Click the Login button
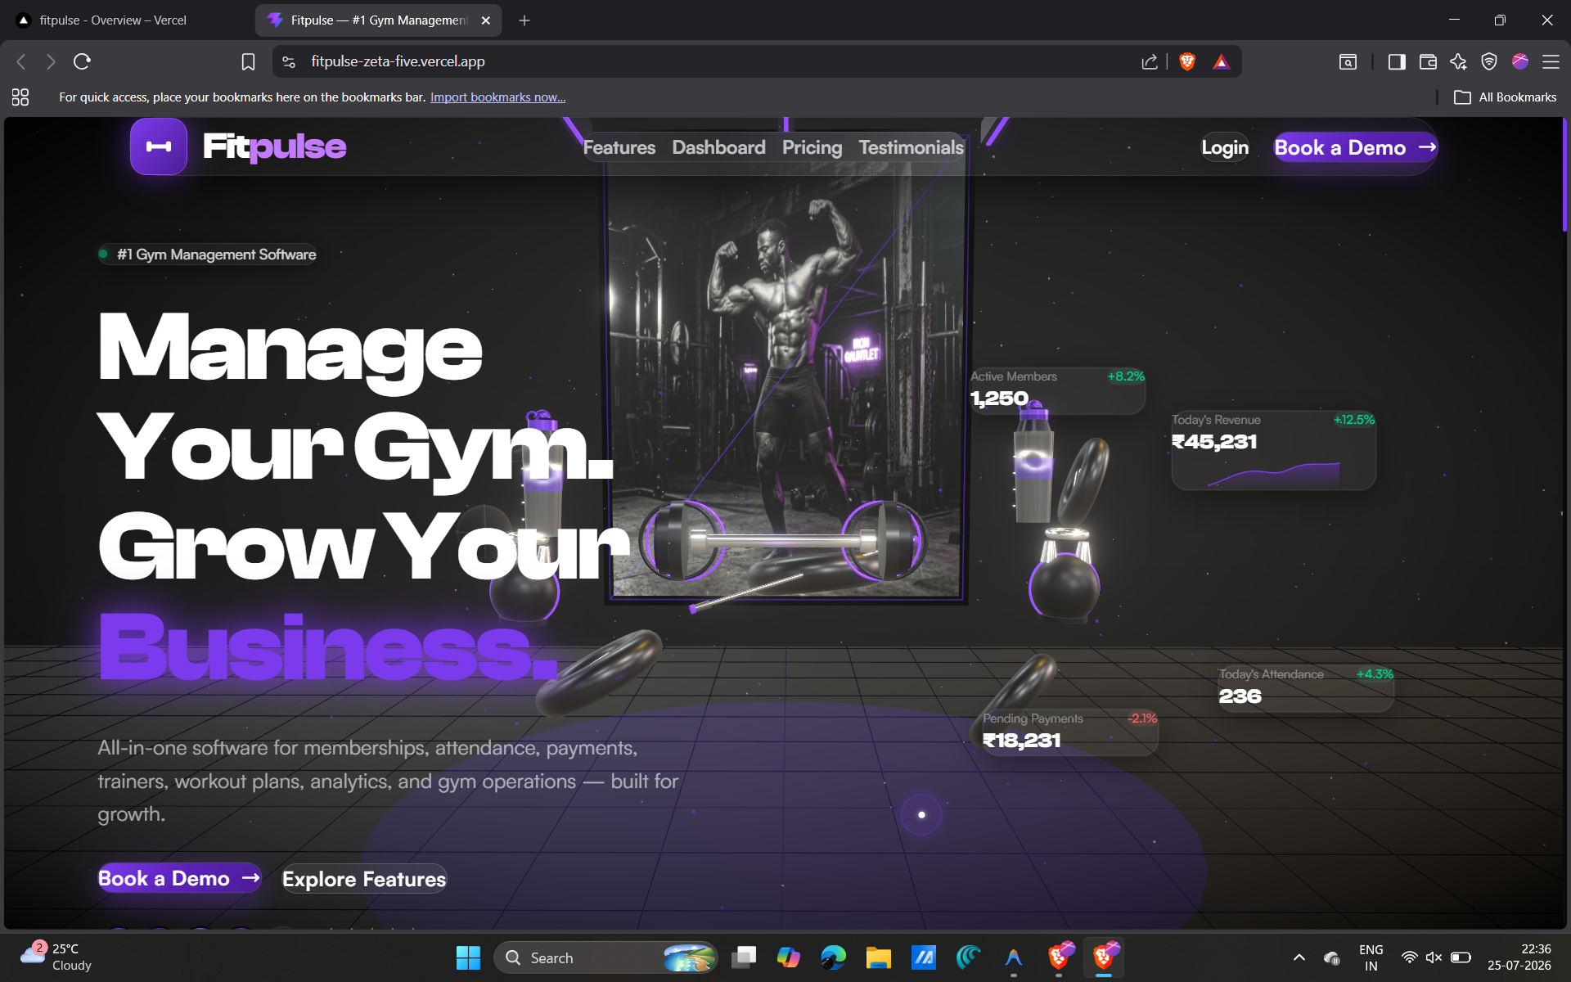The width and height of the screenshot is (1571, 982). 1225,147
